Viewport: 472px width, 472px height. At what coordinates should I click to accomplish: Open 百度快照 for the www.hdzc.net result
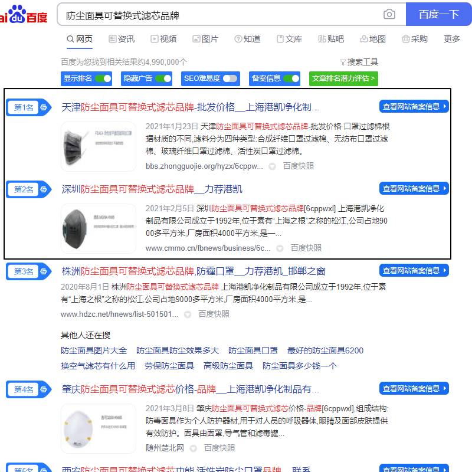pyautogui.click(x=214, y=314)
